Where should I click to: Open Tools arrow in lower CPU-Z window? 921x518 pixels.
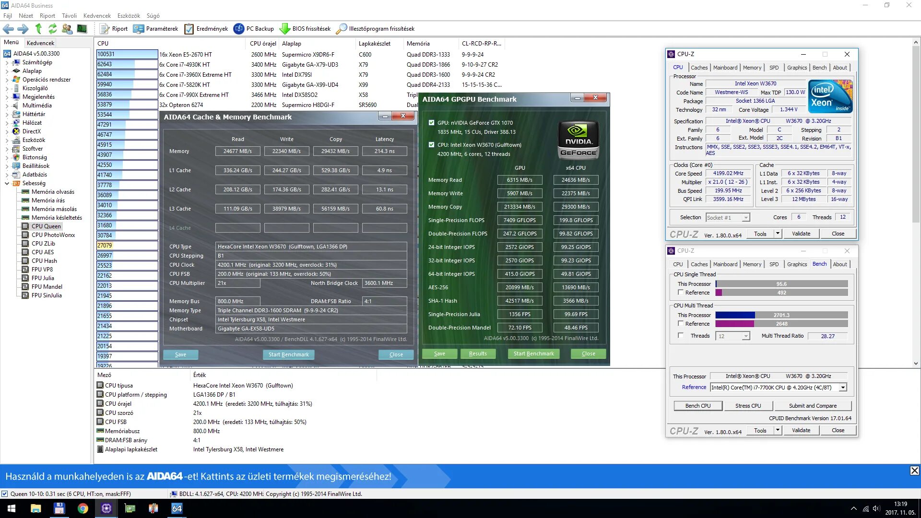[x=778, y=430]
